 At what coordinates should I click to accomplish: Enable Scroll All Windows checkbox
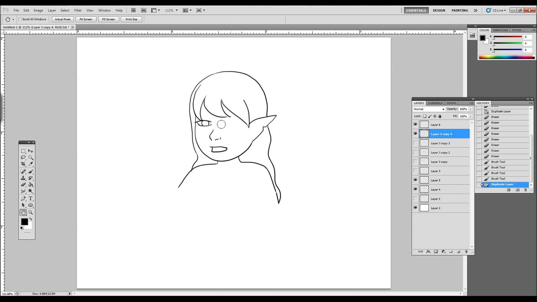point(20,19)
